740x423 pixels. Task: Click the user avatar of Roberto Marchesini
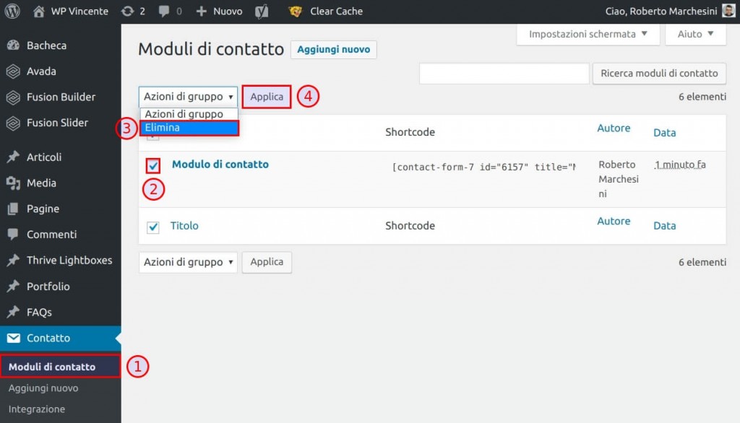pyautogui.click(x=728, y=11)
